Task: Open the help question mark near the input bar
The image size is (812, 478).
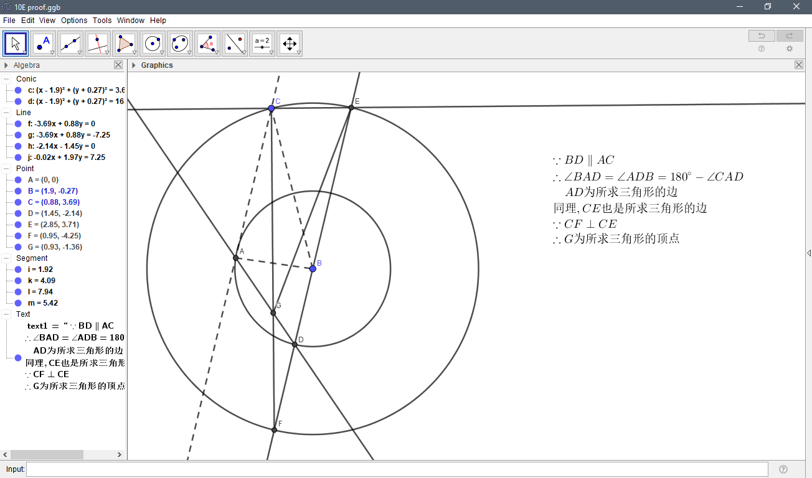Action: pos(783,469)
